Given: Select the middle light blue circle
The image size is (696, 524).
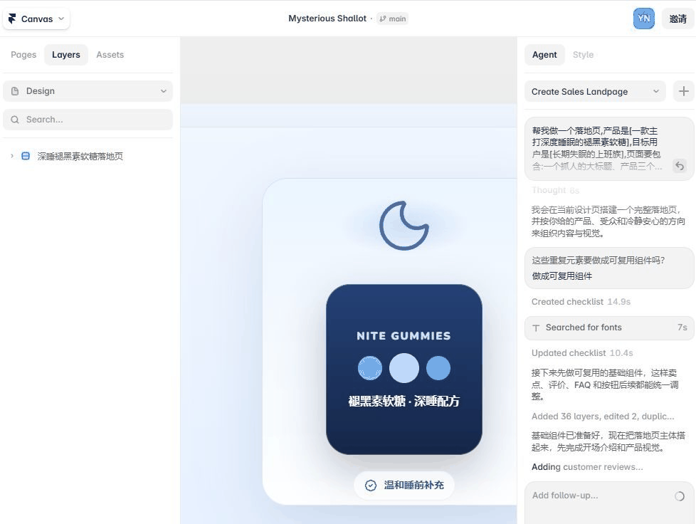Looking at the screenshot, I should coord(404,368).
